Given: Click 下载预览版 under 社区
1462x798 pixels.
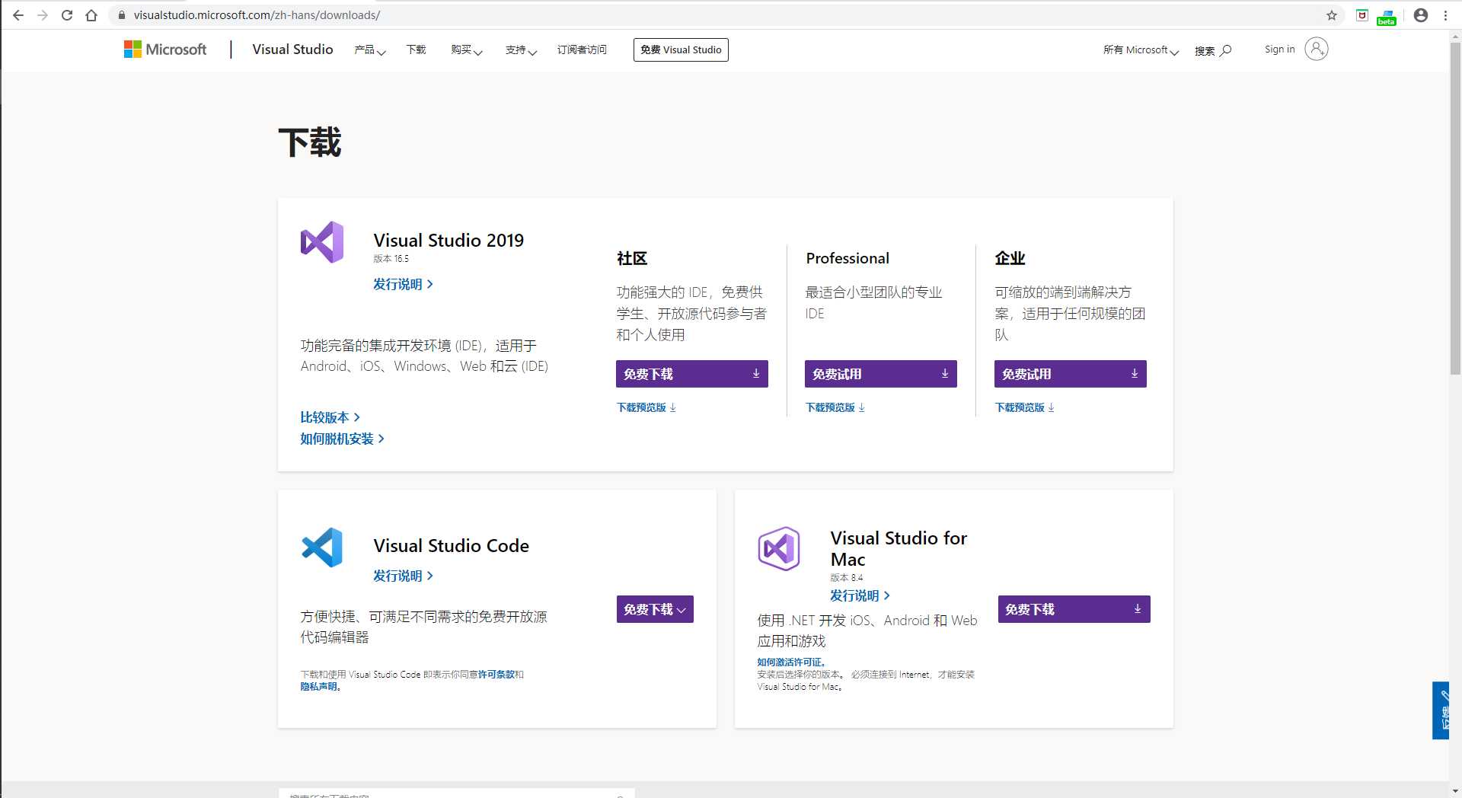Looking at the screenshot, I should (646, 407).
